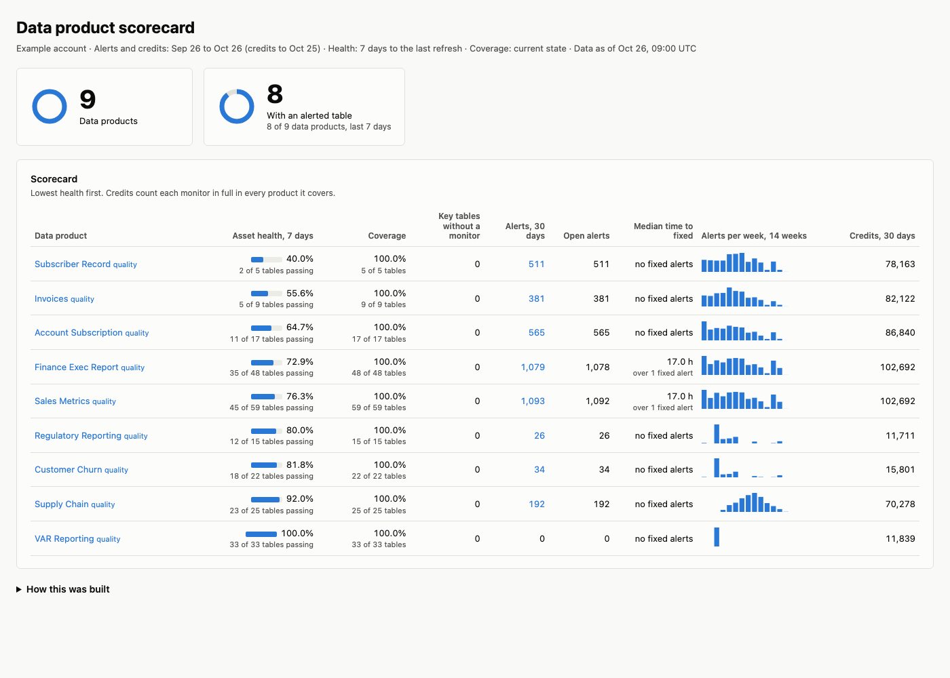Open the Customer Churn quality link
Screen dimensions: 950x678
pyautogui.click(x=81, y=470)
